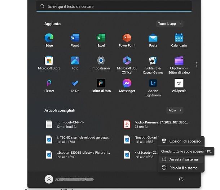Launch Clipchamp video editor

click(179, 65)
